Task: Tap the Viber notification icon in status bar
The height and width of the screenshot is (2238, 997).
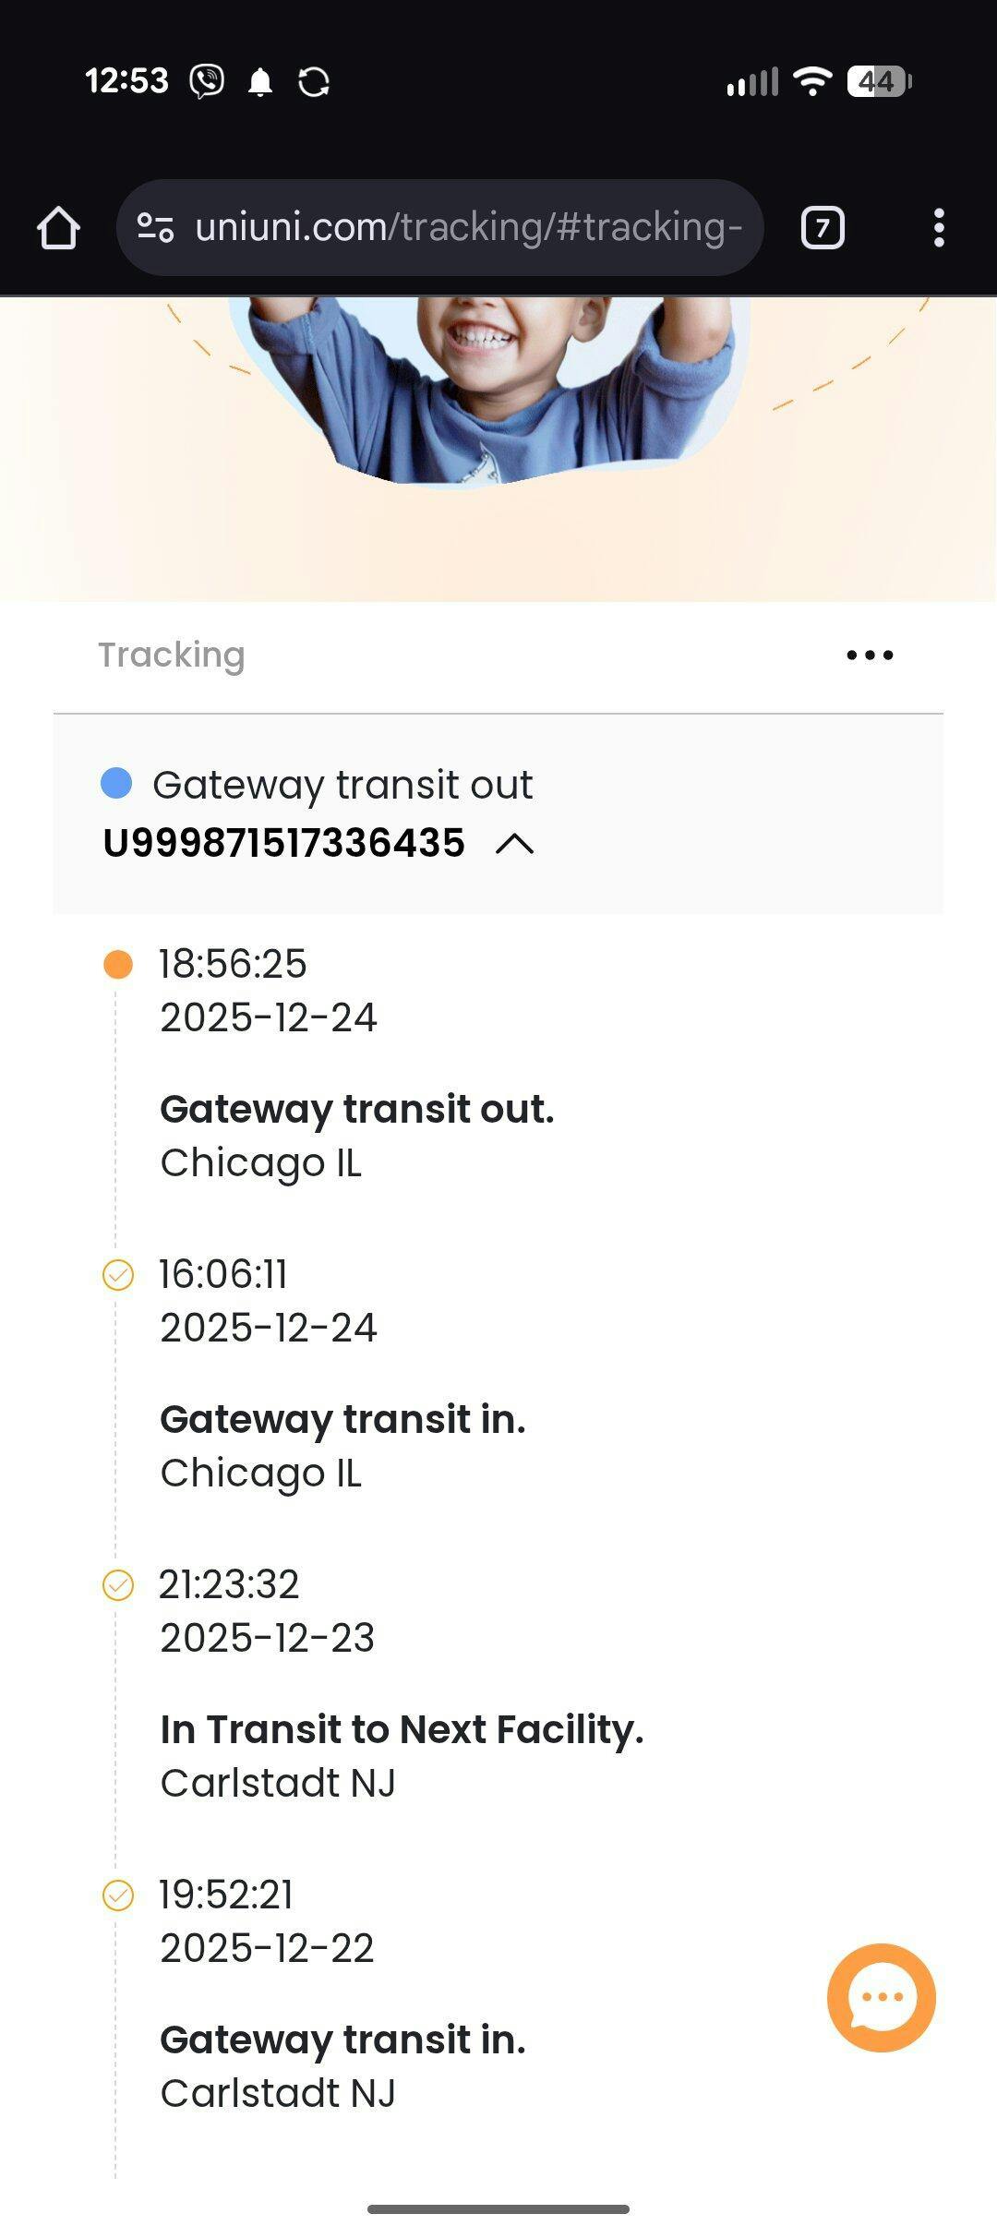Action: click(x=207, y=81)
